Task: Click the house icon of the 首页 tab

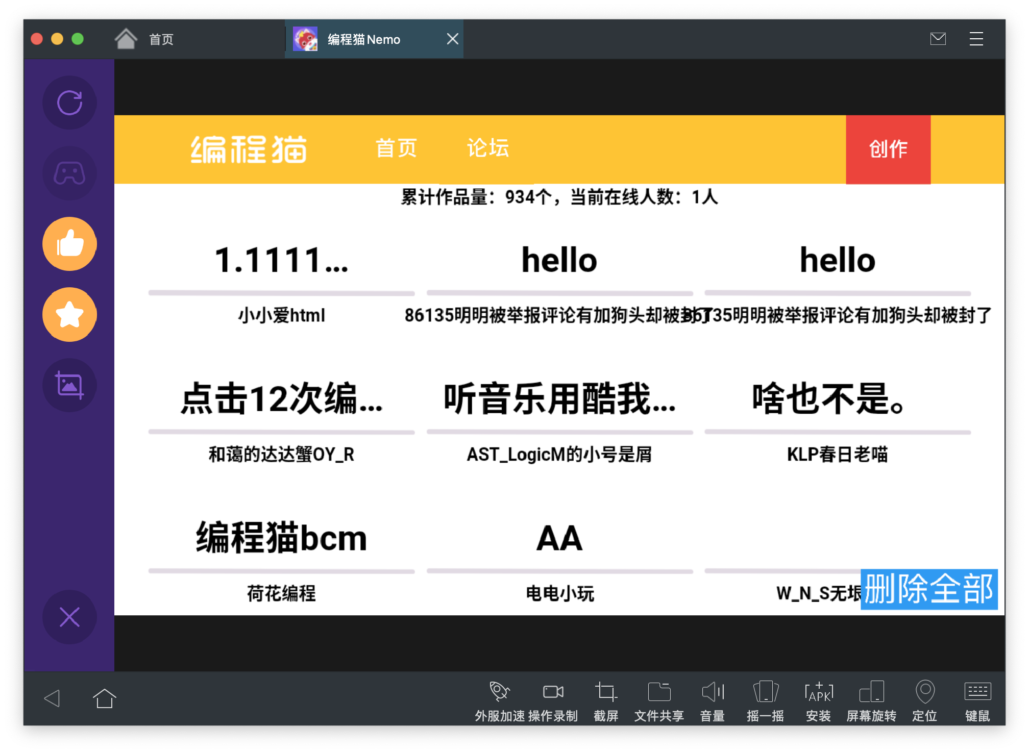Action: [126, 39]
